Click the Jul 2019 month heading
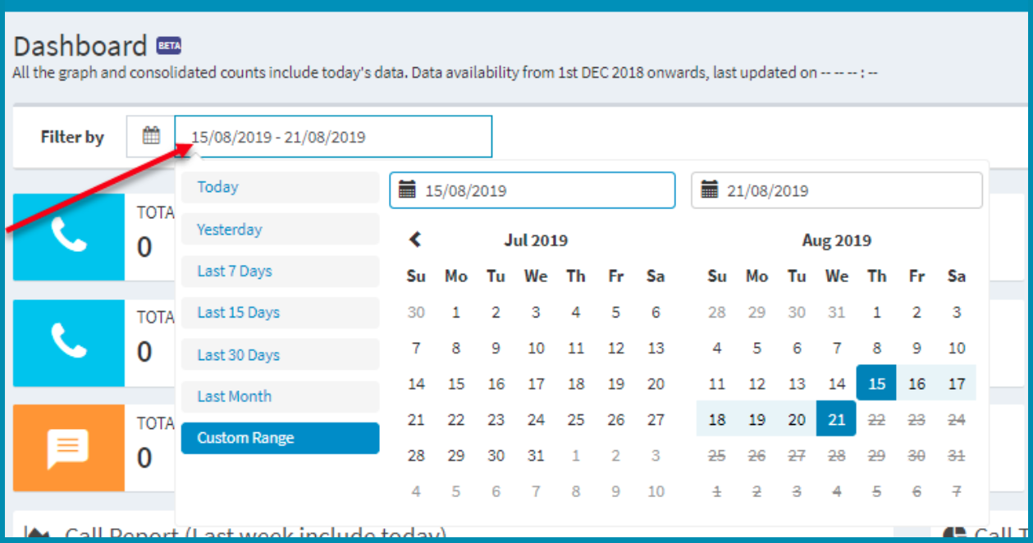The image size is (1033, 543). point(536,240)
